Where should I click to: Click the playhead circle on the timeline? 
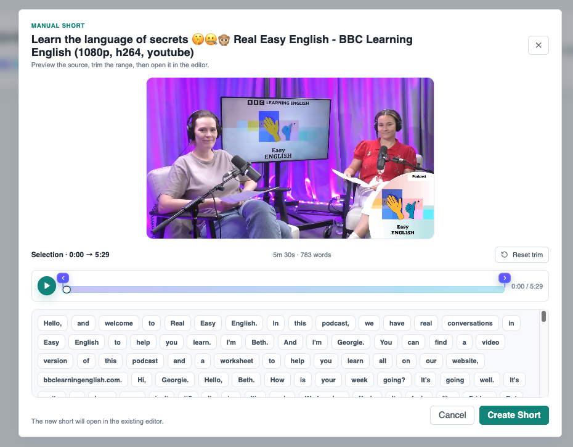click(x=67, y=290)
